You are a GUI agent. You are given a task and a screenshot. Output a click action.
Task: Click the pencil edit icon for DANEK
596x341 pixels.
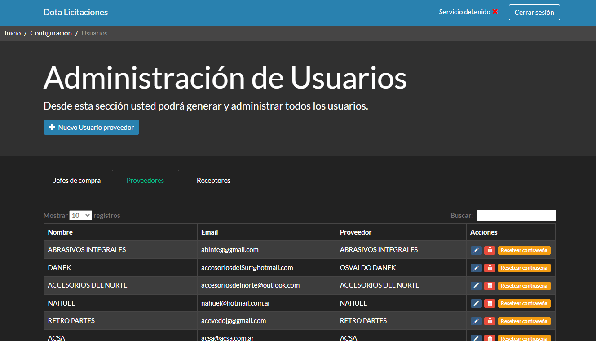click(476, 268)
